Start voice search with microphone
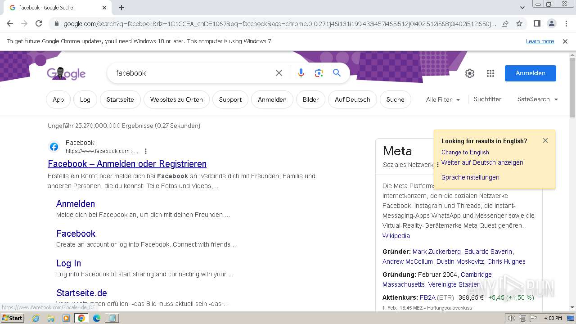Image resolution: width=576 pixels, height=324 pixels. coord(301,73)
